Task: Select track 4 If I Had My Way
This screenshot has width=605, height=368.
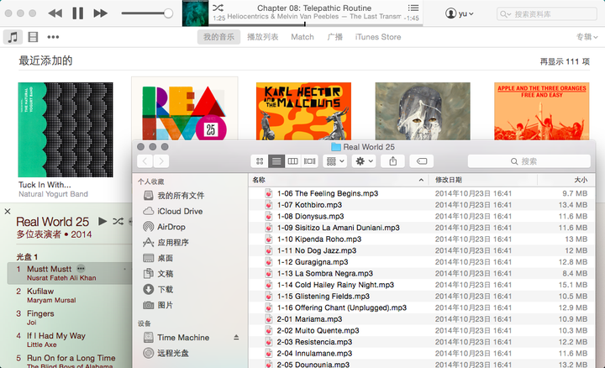Action: pyautogui.click(x=70, y=339)
